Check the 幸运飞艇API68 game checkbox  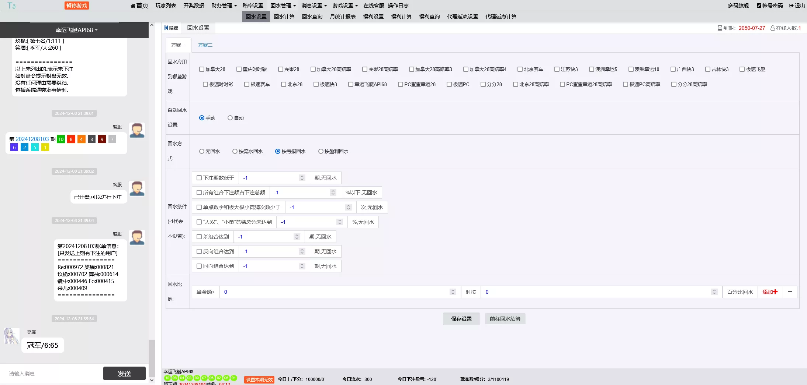tap(351, 84)
